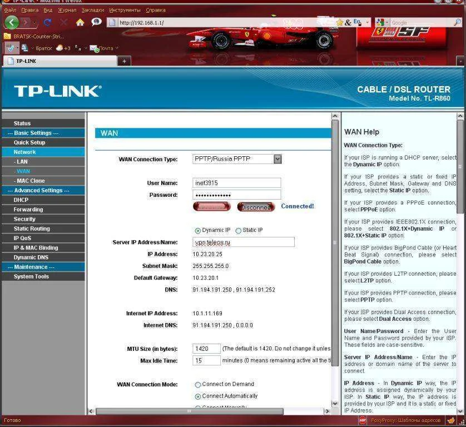Go to the Home page icon
The width and height of the screenshot is (466, 427).
(x=80, y=22)
